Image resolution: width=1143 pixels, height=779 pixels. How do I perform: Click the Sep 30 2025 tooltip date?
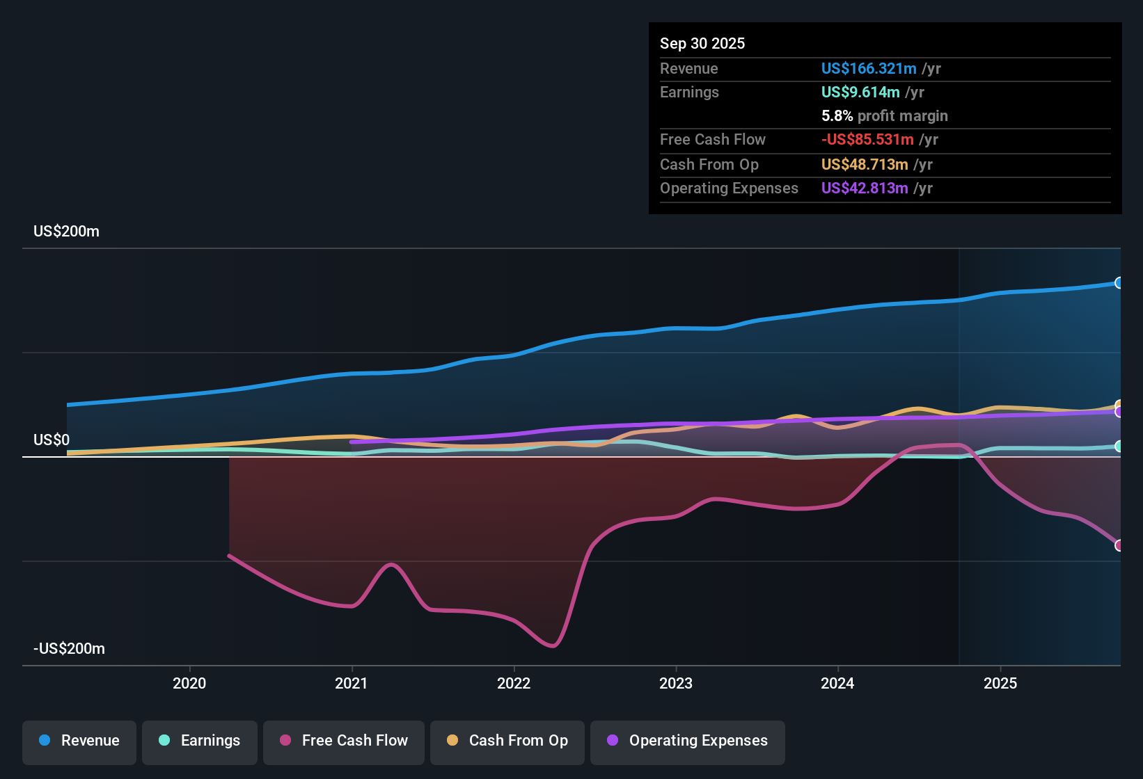(x=702, y=43)
